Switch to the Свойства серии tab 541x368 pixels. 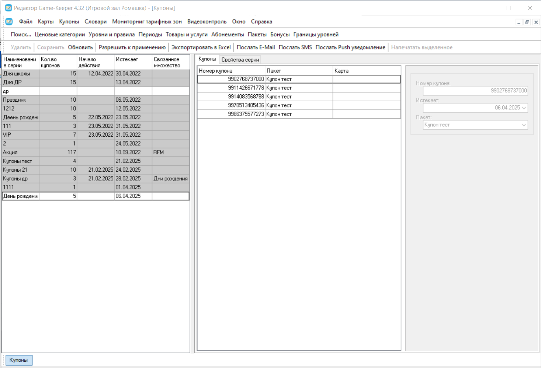click(x=240, y=60)
